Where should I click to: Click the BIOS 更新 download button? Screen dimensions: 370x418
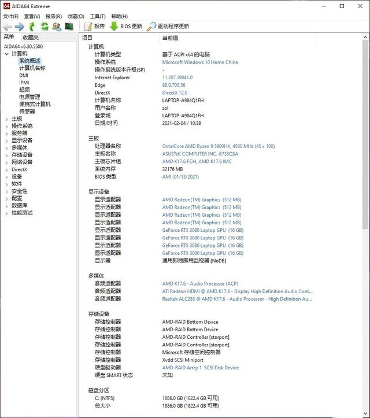coord(126,27)
